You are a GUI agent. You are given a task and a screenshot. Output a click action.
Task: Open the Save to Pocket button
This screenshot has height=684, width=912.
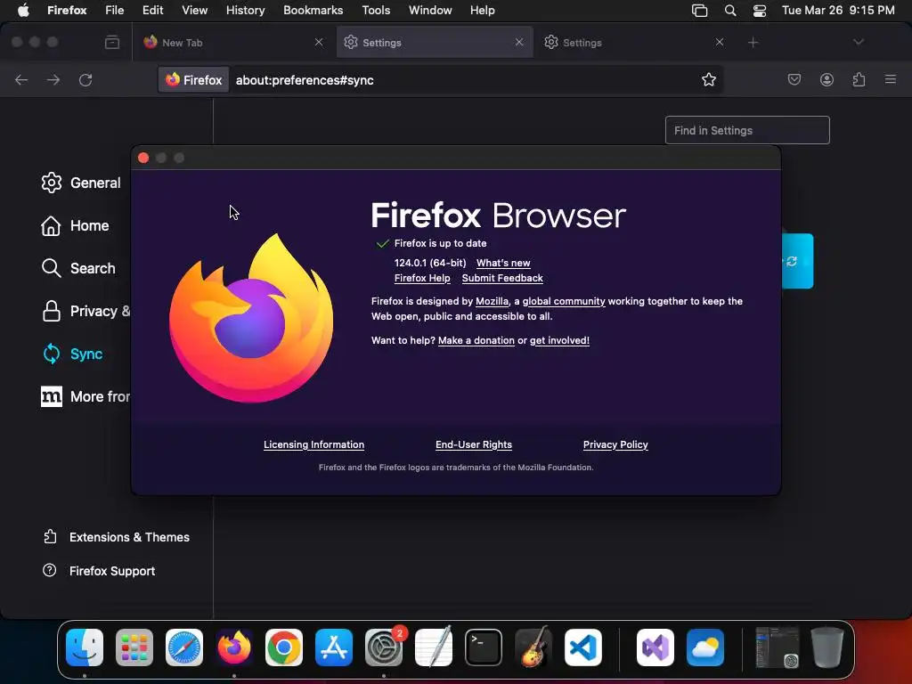tap(794, 79)
